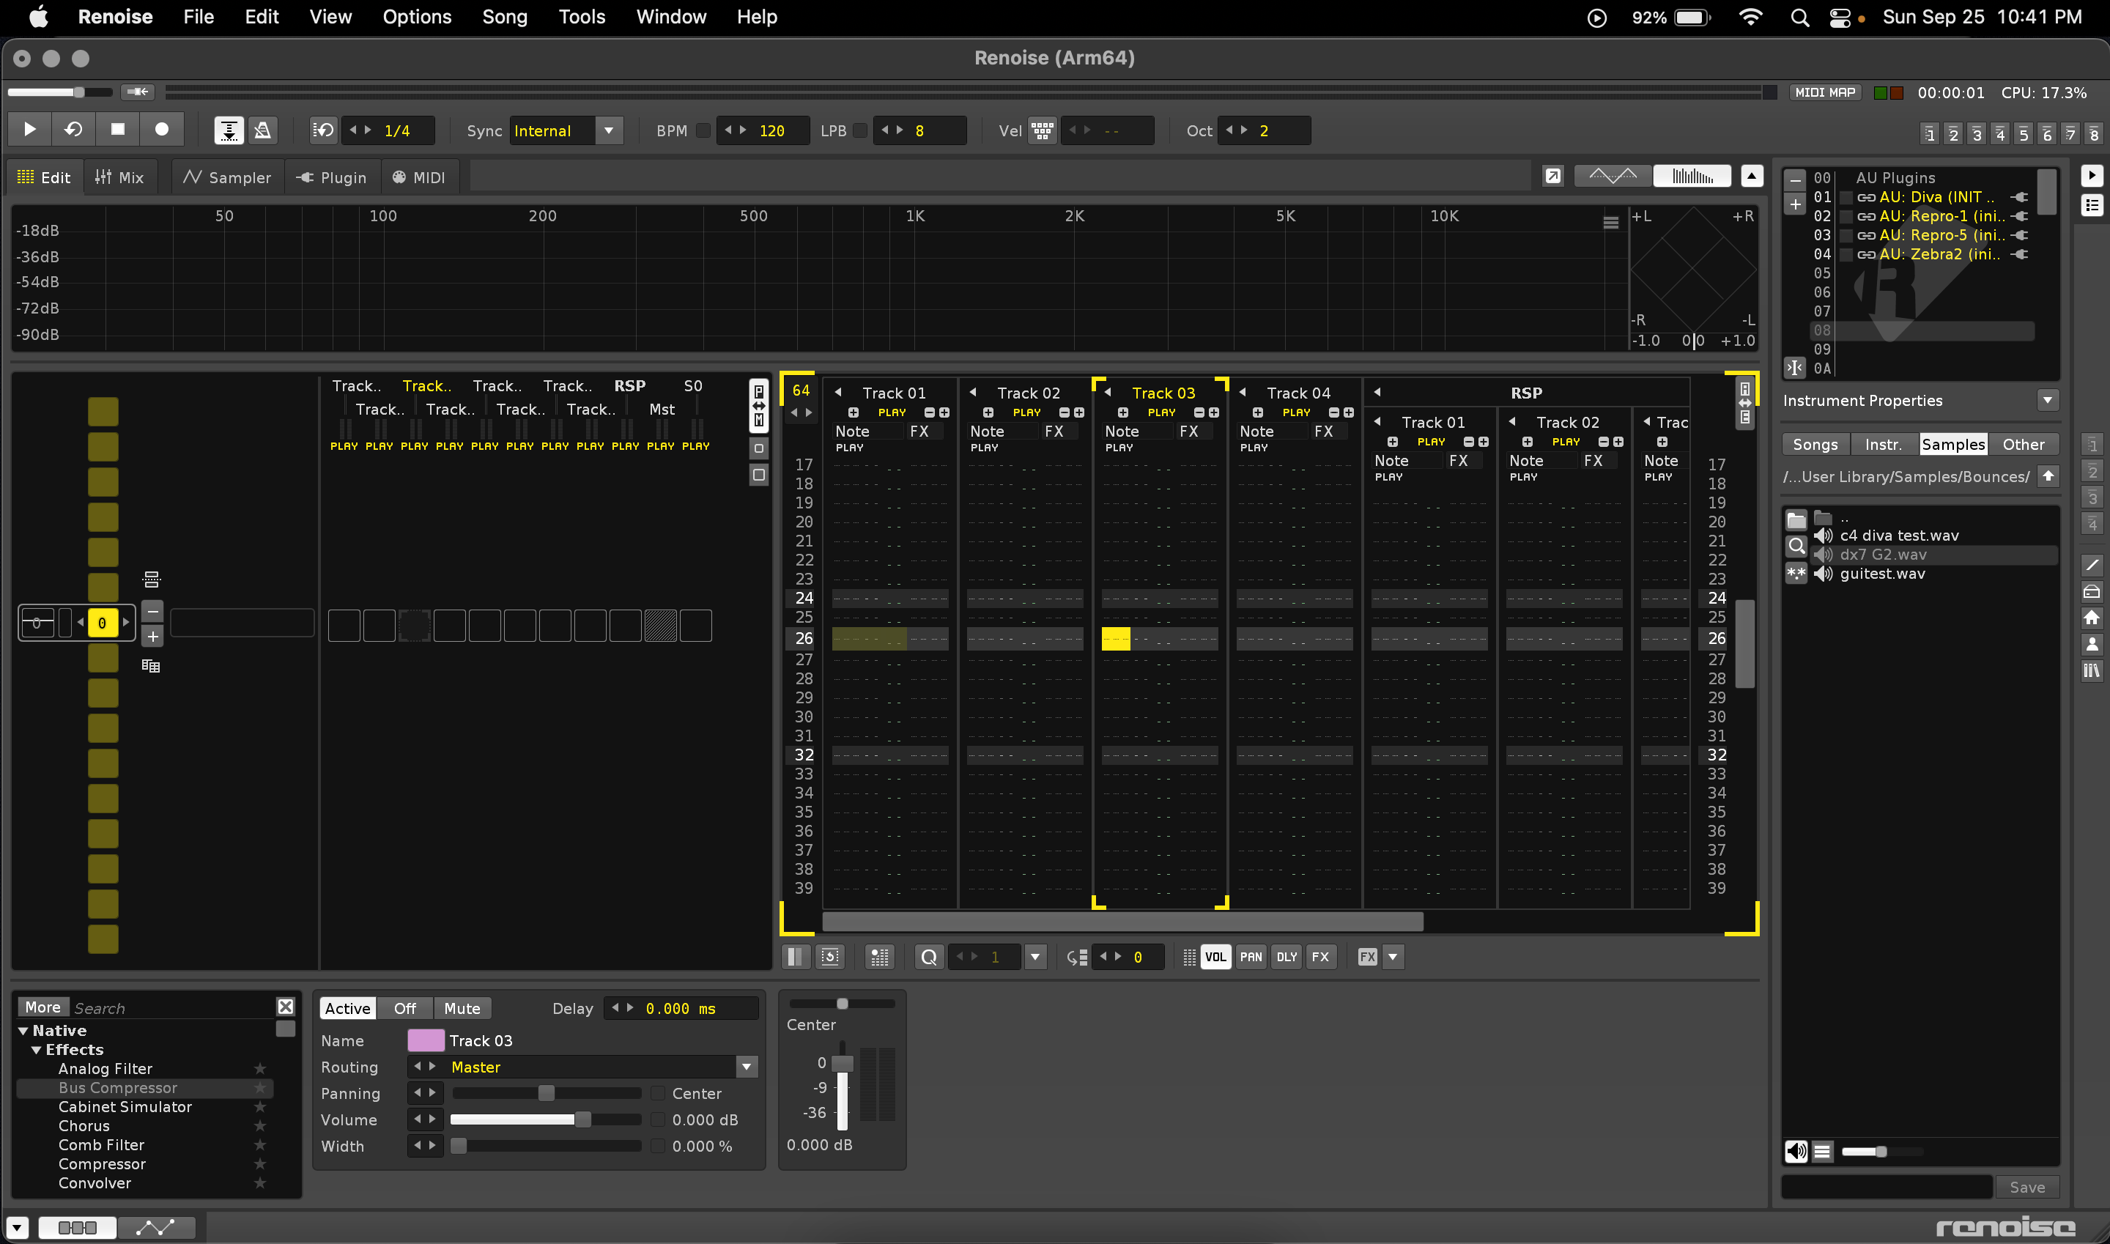Toggle the pattern quantize Q button
2110x1244 pixels.
coord(929,957)
